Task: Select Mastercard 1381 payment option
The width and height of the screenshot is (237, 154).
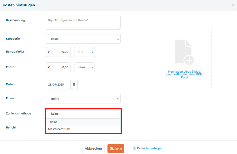Action: (x=59, y=129)
